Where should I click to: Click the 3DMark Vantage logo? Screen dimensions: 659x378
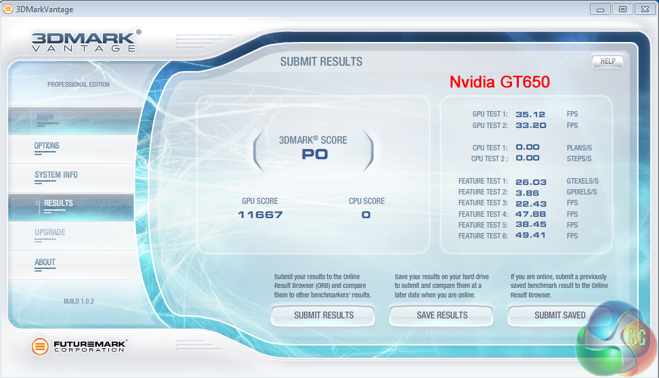click(87, 41)
